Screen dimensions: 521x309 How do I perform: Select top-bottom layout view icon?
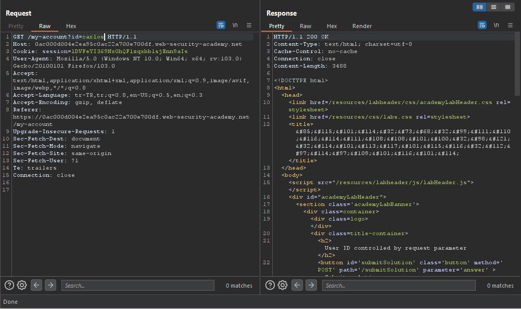[494, 7]
